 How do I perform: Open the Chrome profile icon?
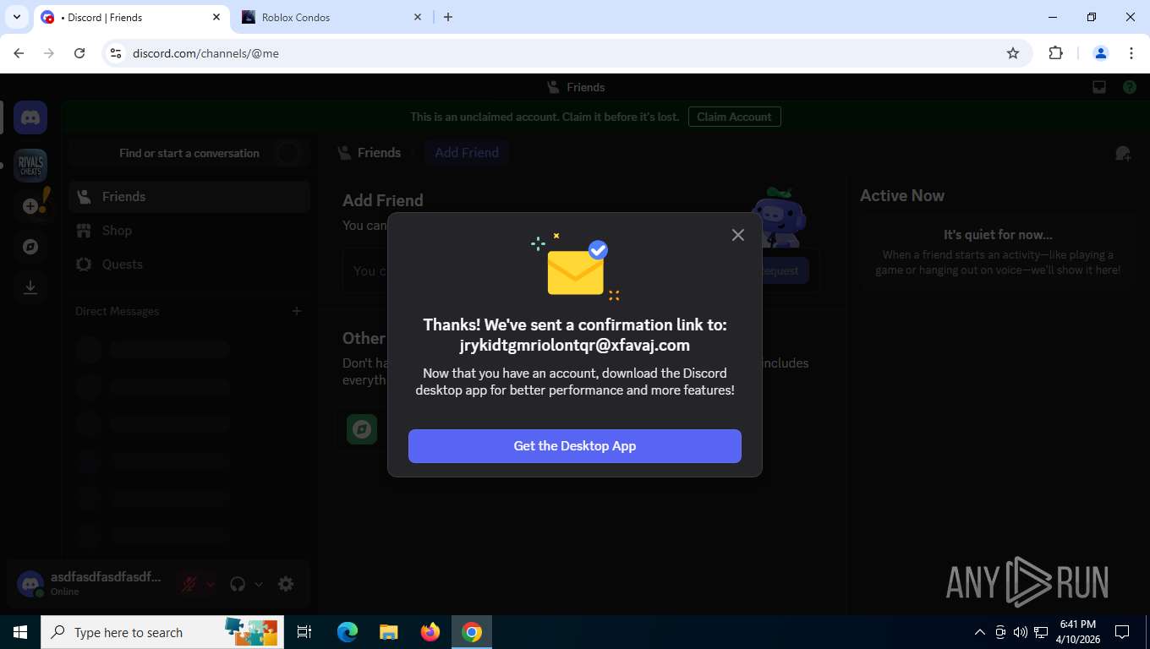coord(1101,53)
